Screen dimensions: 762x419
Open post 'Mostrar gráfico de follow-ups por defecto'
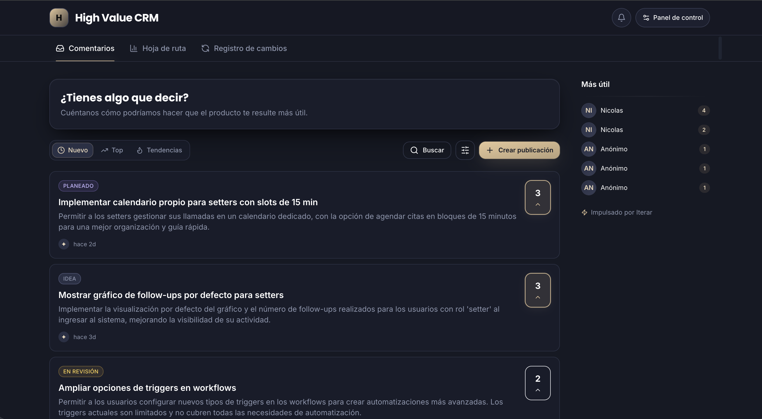pyautogui.click(x=171, y=295)
